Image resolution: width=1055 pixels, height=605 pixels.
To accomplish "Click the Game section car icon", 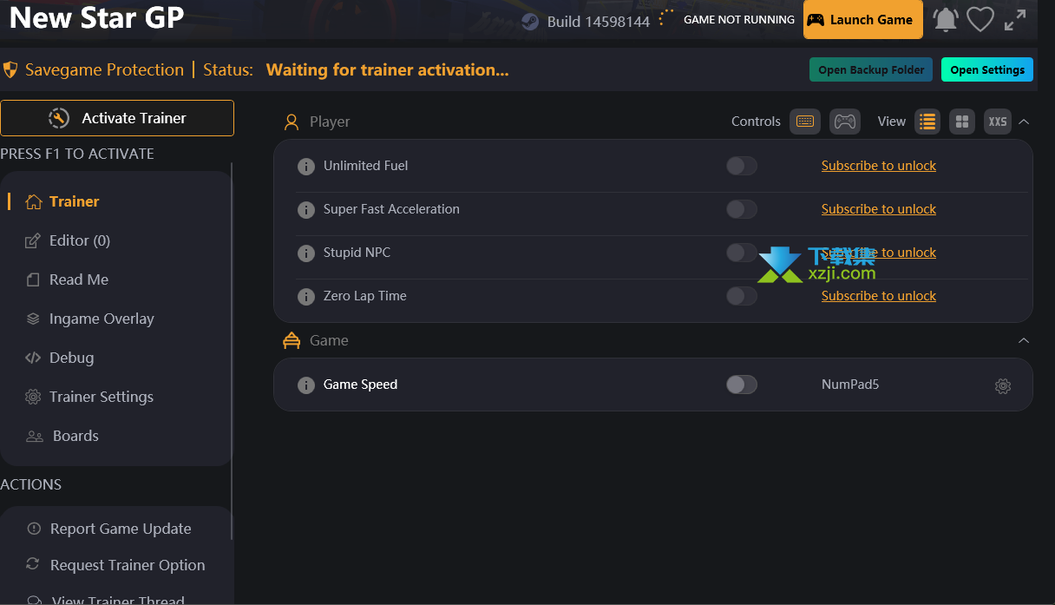I will coord(292,341).
